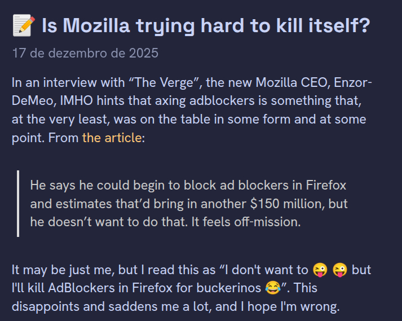Click the memo emoji beside the title

point(24,27)
